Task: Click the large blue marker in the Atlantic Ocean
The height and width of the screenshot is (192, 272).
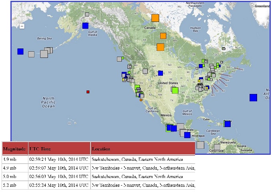Action: [253, 98]
